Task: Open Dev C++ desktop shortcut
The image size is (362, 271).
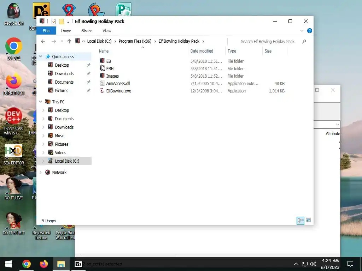Action: pyautogui.click(x=14, y=121)
